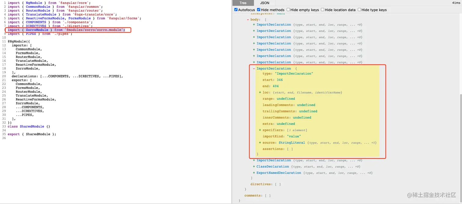Click the '@modules/zorro/zorro.module' string
Screen dimensions: 462x204
click(94, 30)
